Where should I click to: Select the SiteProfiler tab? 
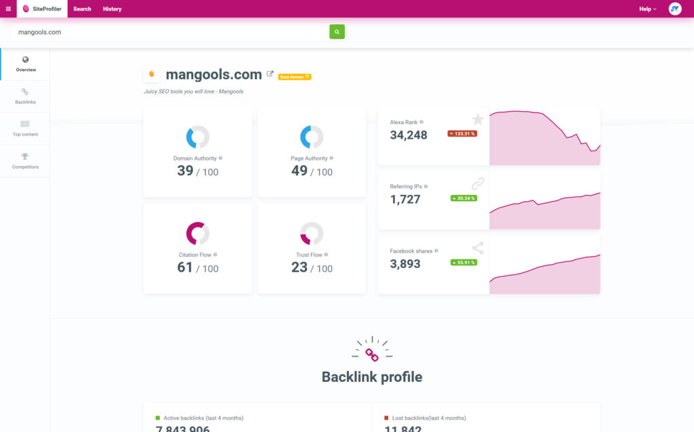42,9
